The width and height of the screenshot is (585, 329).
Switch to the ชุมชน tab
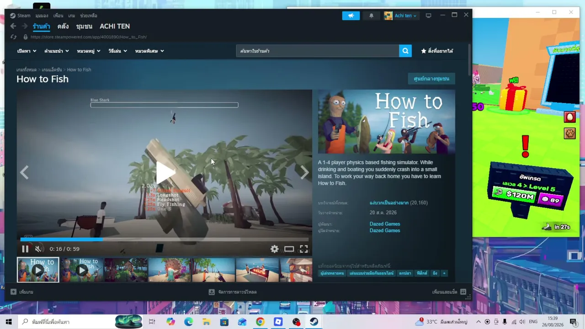84,26
